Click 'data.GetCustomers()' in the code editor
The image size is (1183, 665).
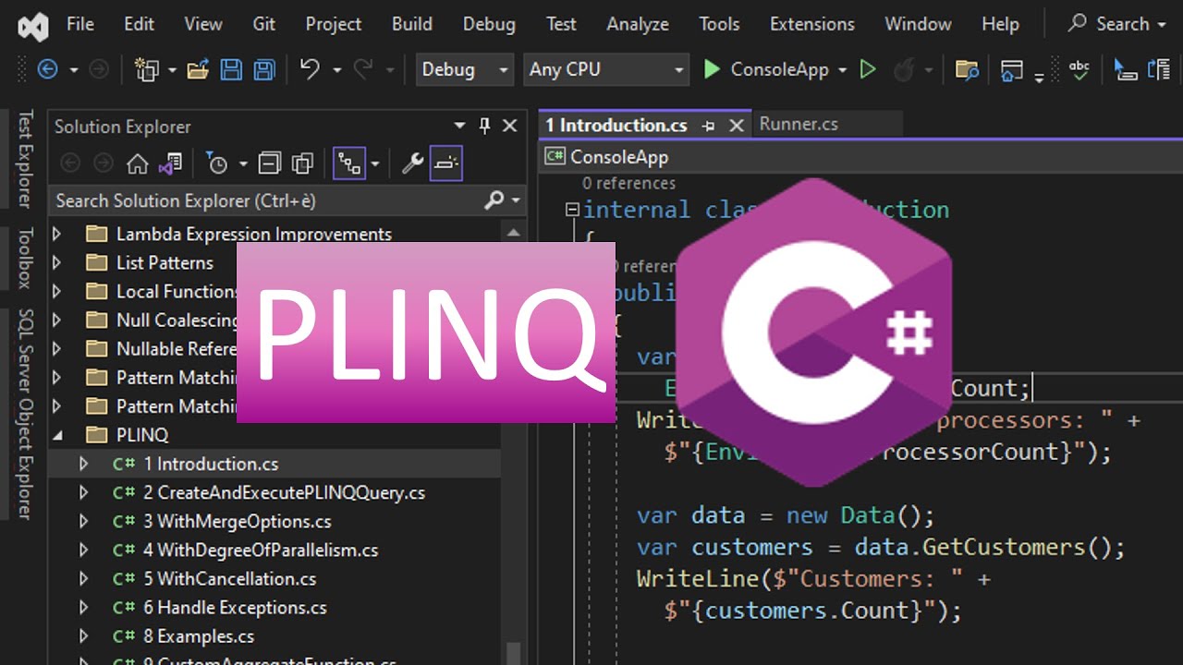tap(982, 547)
